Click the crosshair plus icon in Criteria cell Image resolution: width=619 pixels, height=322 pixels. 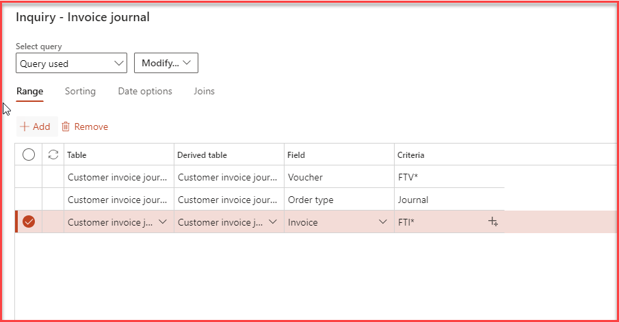tap(493, 222)
